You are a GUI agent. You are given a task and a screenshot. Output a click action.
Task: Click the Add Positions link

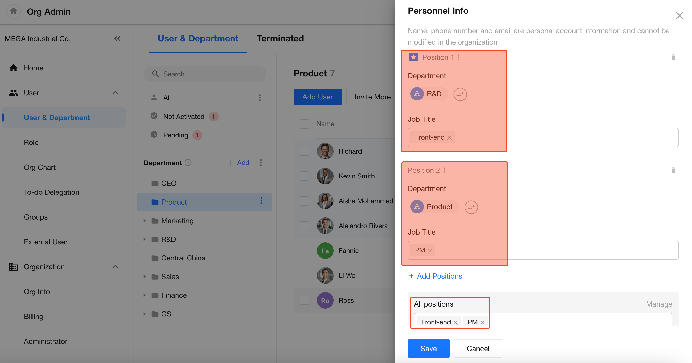click(x=435, y=276)
